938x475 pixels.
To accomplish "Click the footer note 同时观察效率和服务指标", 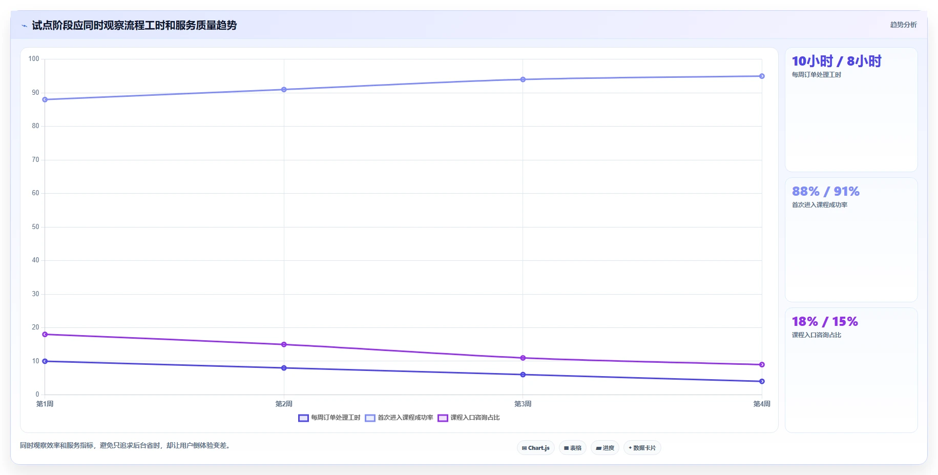I will pyautogui.click(x=126, y=446).
